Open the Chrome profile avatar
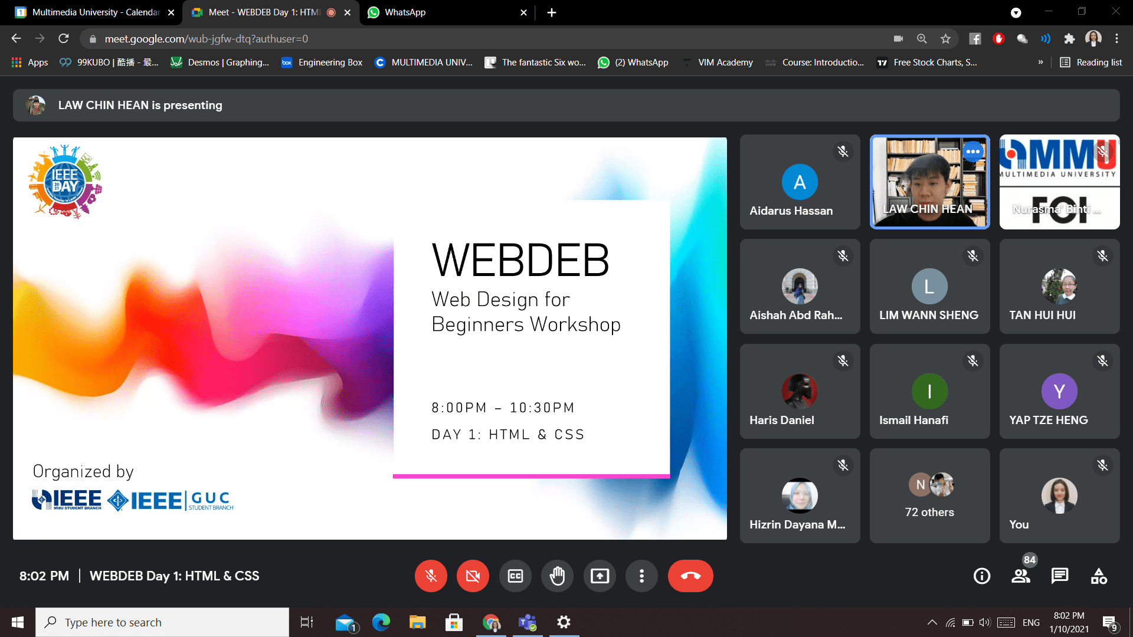 pyautogui.click(x=1093, y=38)
